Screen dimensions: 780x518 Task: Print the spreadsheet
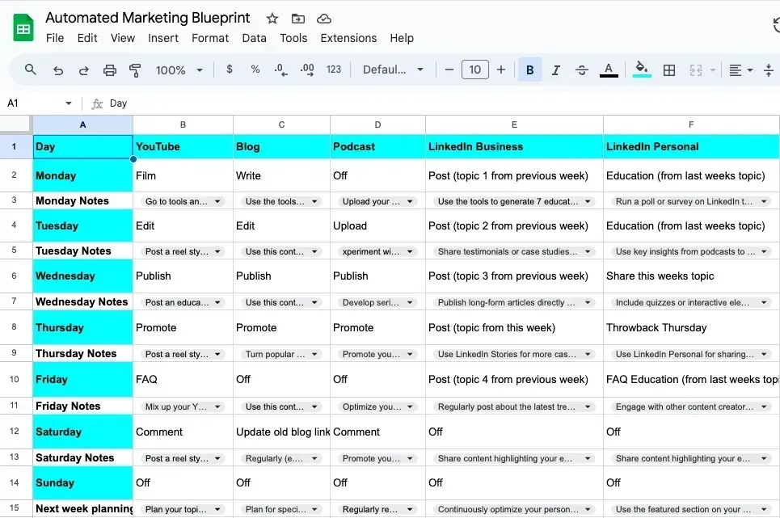click(109, 70)
